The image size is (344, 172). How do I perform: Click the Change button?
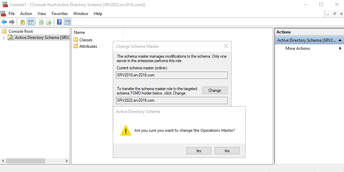pos(215,90)
